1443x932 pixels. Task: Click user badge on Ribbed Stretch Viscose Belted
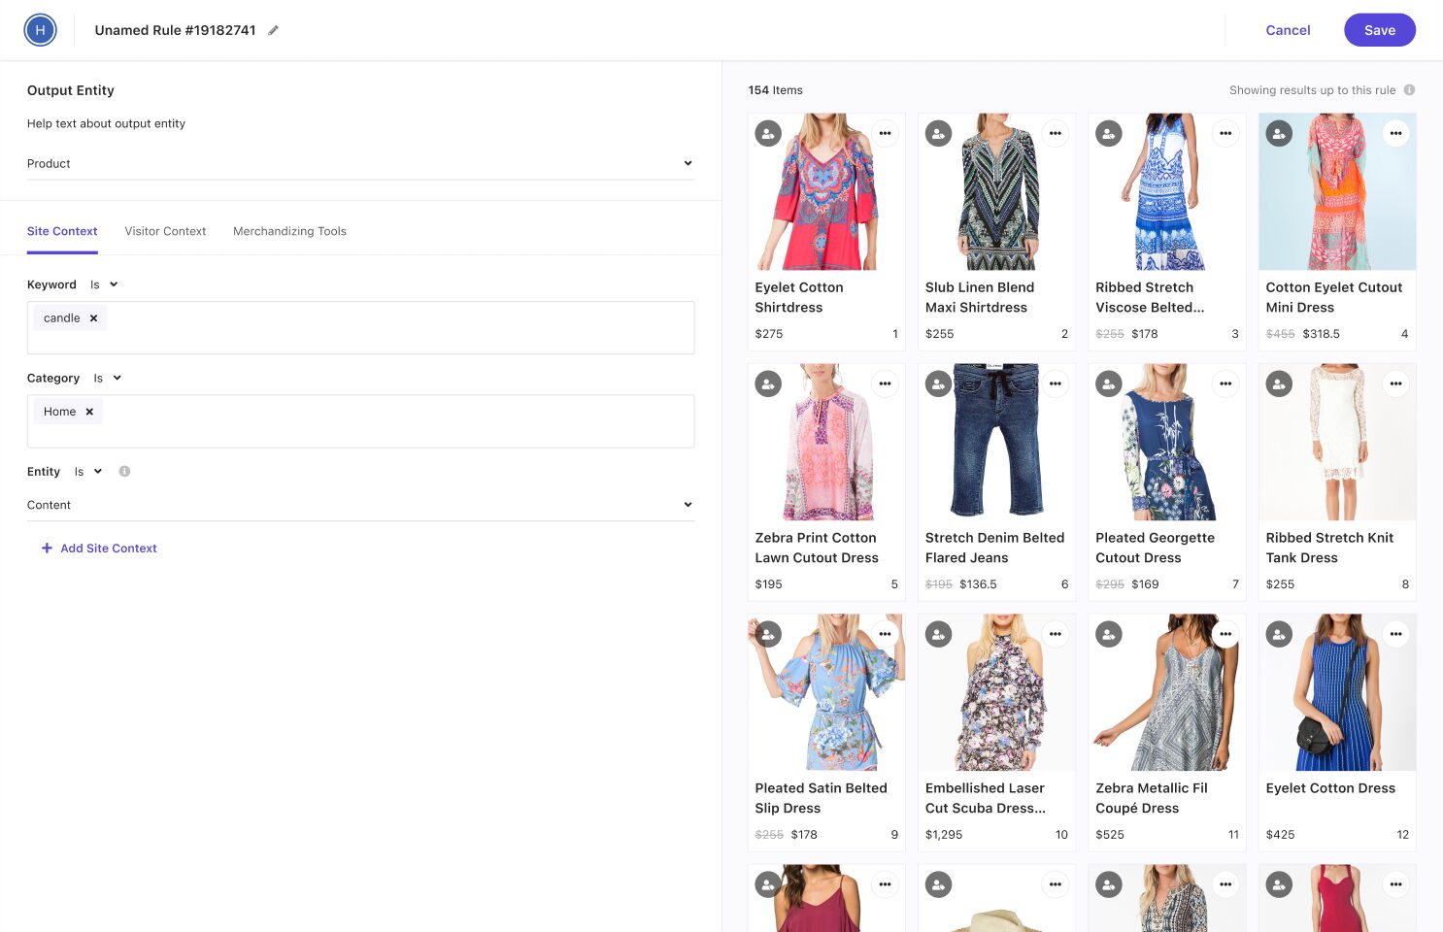click(1109, 134)
